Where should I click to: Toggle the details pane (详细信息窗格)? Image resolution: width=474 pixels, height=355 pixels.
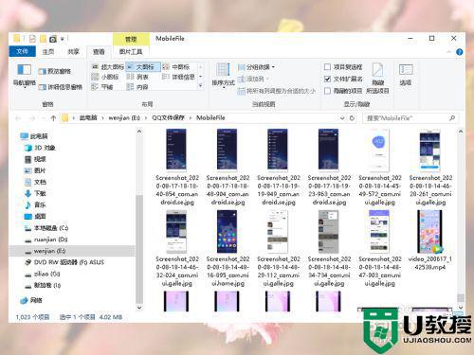click(61, 87)
